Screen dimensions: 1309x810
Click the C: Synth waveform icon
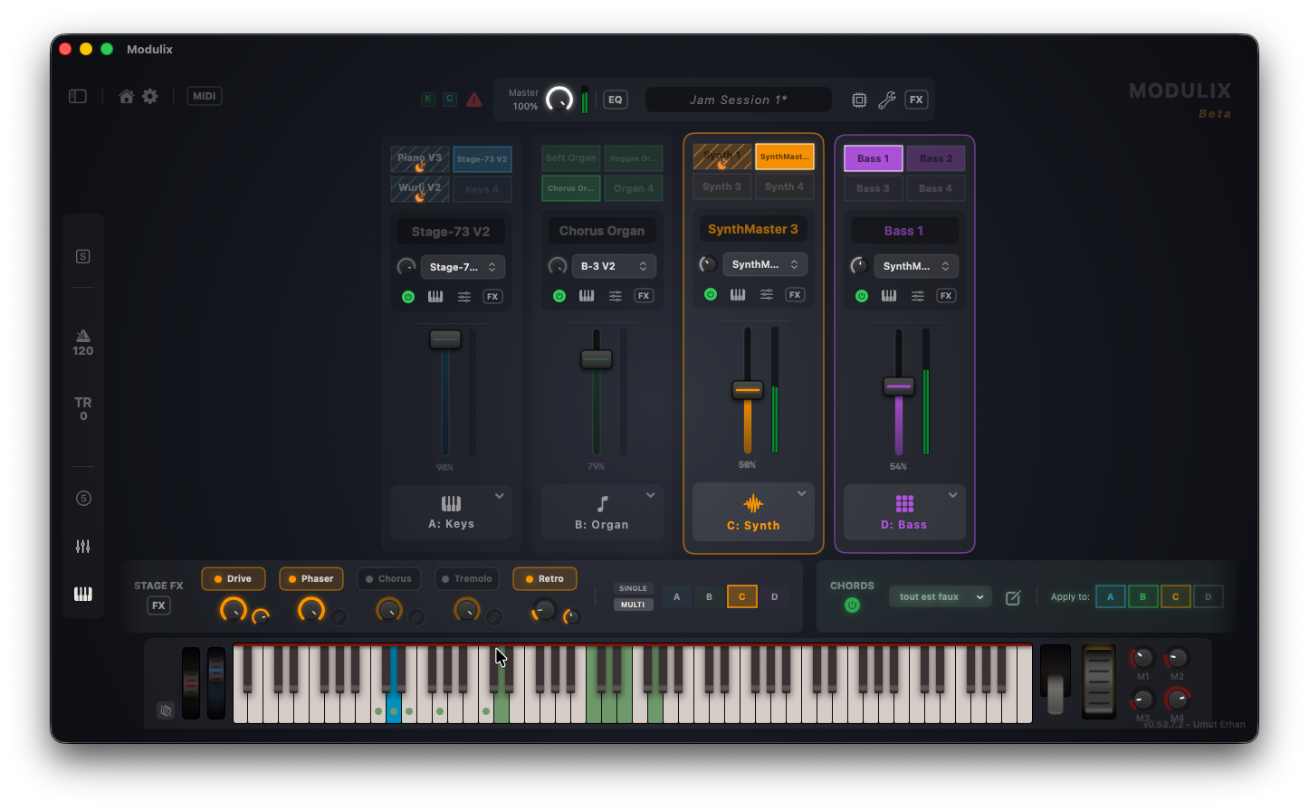coord(753,504)
